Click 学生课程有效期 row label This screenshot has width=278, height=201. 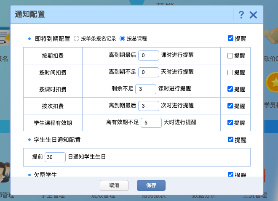(53, 123)
